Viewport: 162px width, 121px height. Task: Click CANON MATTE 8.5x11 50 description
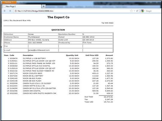pyautogui.click(x=34, y=86)
